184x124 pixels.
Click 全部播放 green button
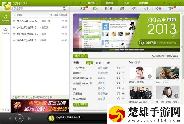click(80, 104)
